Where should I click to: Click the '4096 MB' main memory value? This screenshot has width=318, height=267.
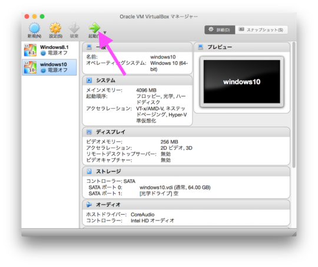[146, 90]
